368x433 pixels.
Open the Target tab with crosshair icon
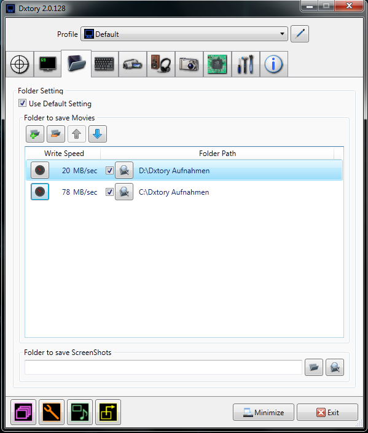[x=20, y=64]
